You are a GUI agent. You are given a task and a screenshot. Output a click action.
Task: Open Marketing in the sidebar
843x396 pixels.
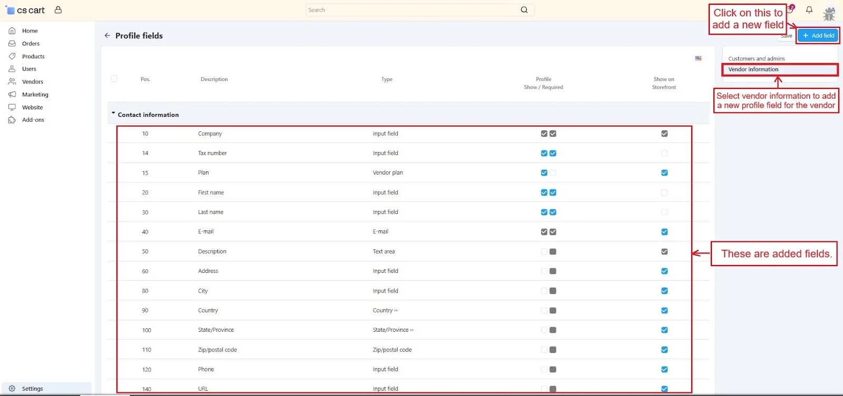click(35, 95)
